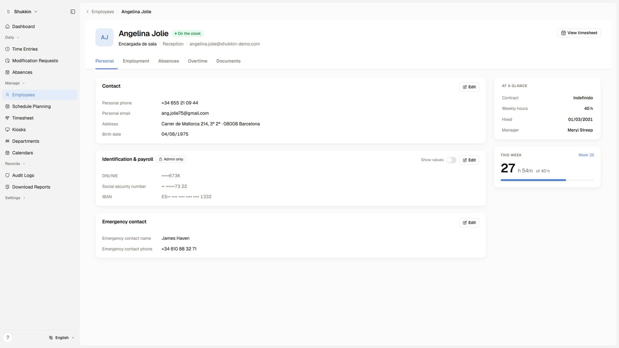This screenshot has width=619, height=348.
Task: Click the Schedule Planning icon
Action: click(8, 107)
